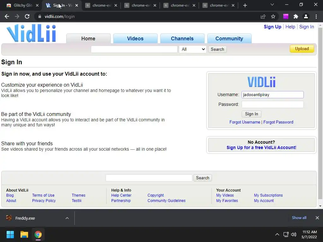323x242 pixels.
Task: Click the browser forward arrow
Action: point(17,16)
